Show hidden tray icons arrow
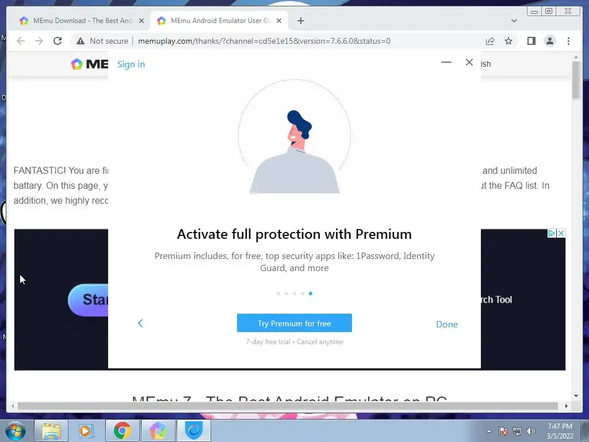The height and width of the screenshot is (442, 589). click(489, 431)
